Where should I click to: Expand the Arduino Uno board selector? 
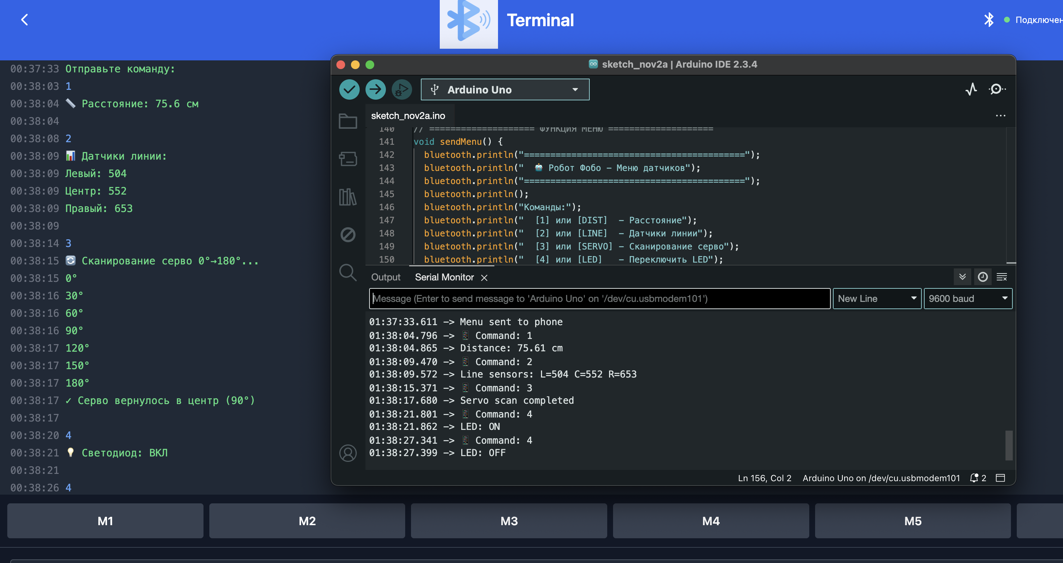pyautogui.click(x=505, y=89)
